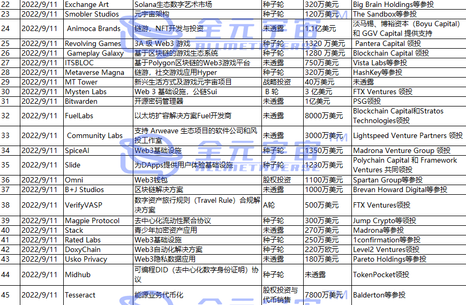Select the PSG领投 investor cell
This screenshot has width=466, height=305.
(x=409, y=102)
